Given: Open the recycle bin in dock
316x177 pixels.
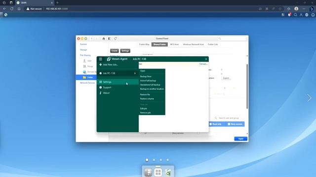Looking at the screenshot, I should coord(168,172).
